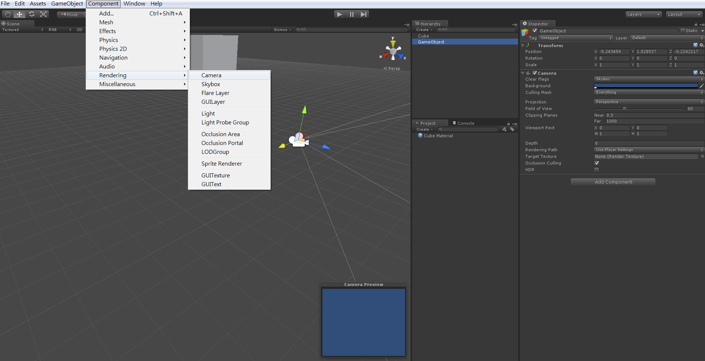Select the Scale tool
Viewport: 705px width, 361px height.
pyautogui.click(x=44, y=14)
